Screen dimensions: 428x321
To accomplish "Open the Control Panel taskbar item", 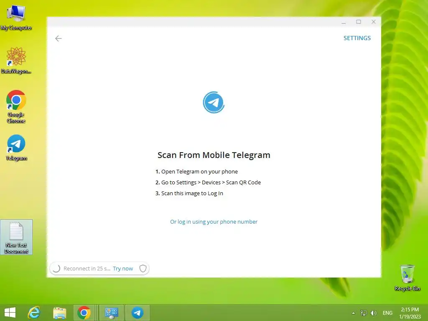I will pyautogui.click(x=111, y=313).
